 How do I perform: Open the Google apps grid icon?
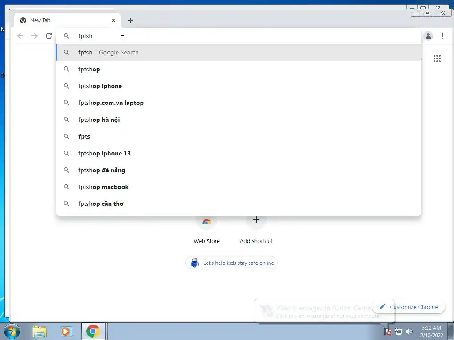coord(437,58)
